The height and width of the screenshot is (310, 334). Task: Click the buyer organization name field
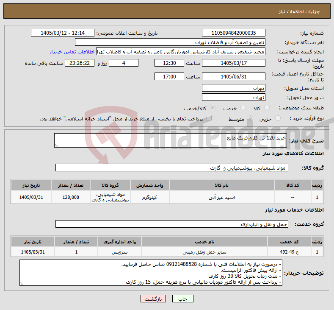coord(170,42)
